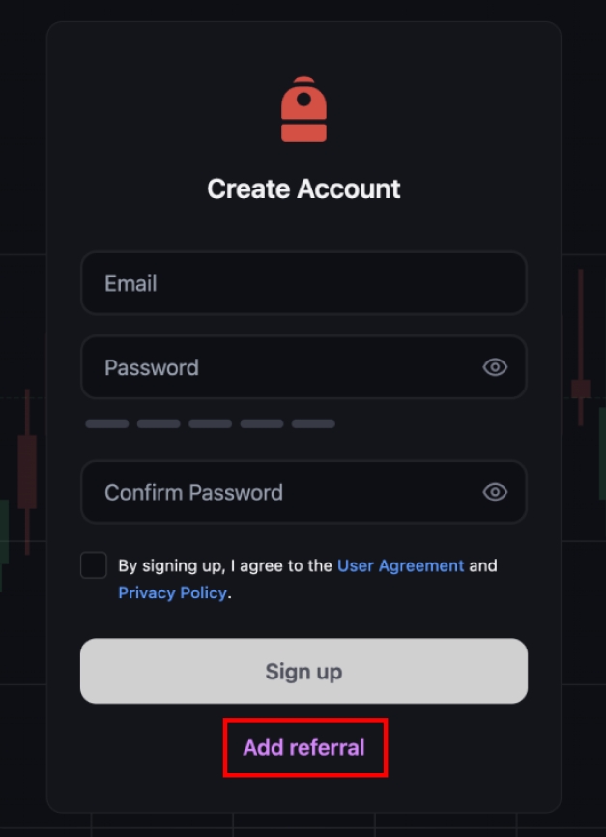Toggle visibility eye in Confirm Password field

point(495,492)
